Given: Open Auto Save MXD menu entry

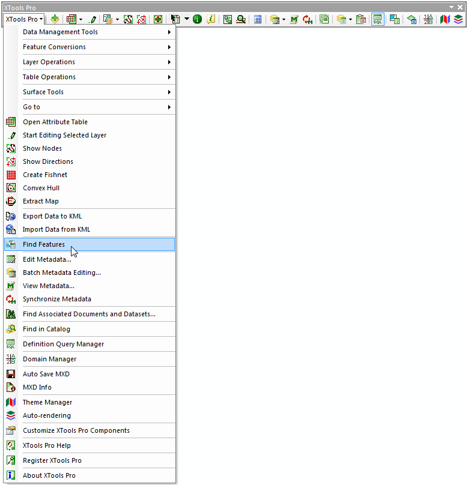Looking at the screenshot, I should (x=90, y=374).
